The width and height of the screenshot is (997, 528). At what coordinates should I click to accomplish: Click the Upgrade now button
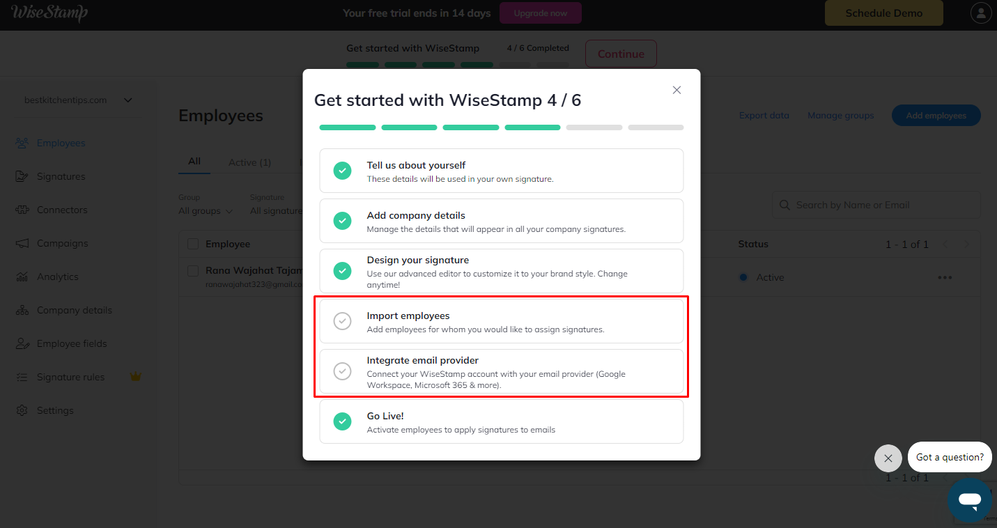pos(542,13)
